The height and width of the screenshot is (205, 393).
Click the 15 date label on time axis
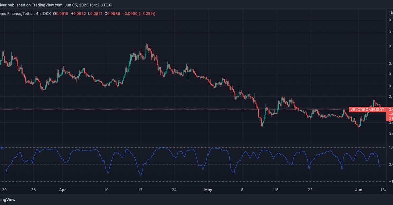(276, 189)
